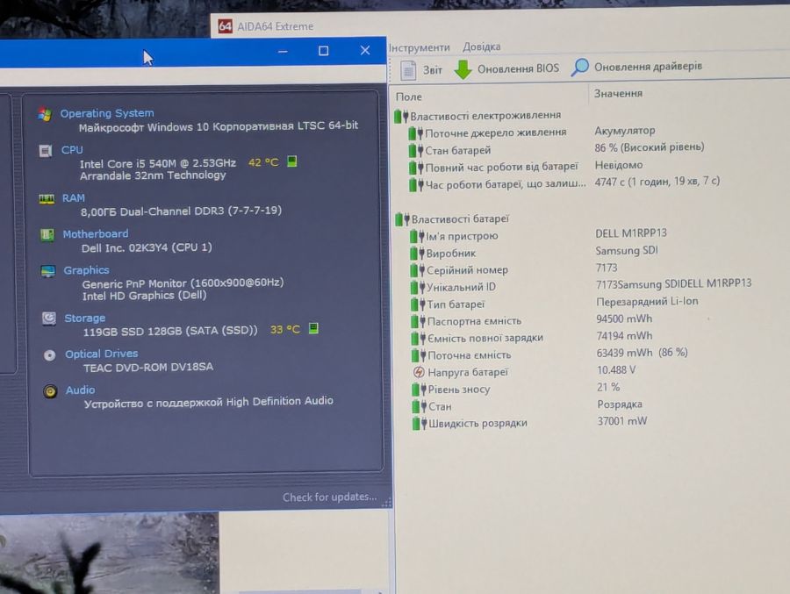
Task: Select the Ім'я пристрою row
Action: pos(538,235)
